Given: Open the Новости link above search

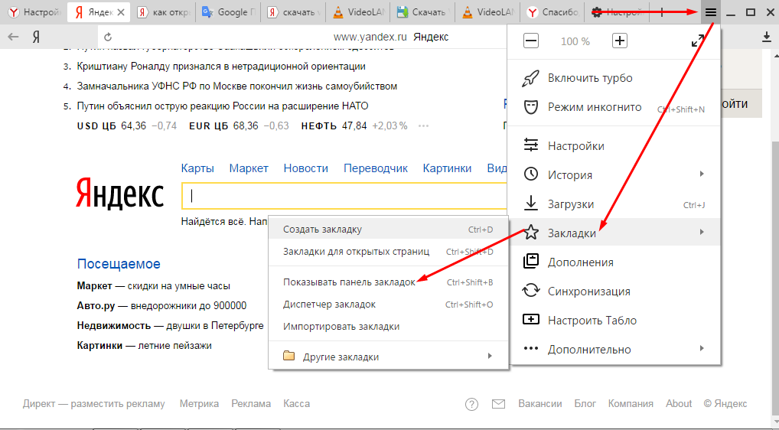Looking at the screenshot, I should pos(305,168).
